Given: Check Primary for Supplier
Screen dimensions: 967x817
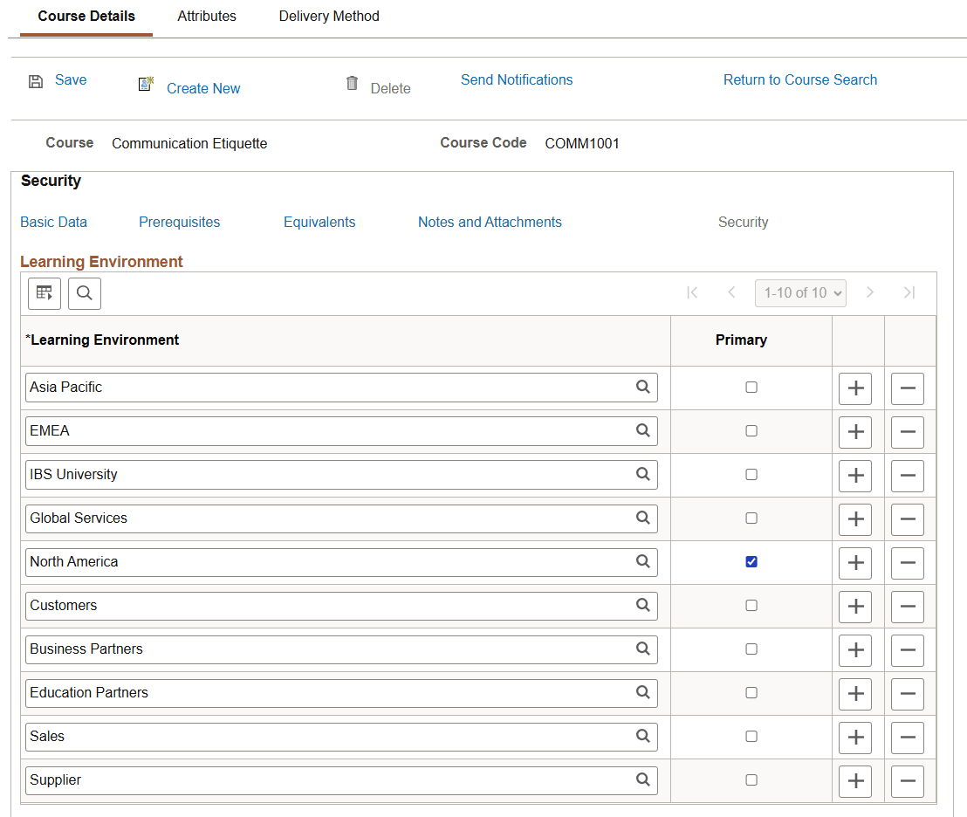Looking at the screenshot, I should [x=751, y=780].
